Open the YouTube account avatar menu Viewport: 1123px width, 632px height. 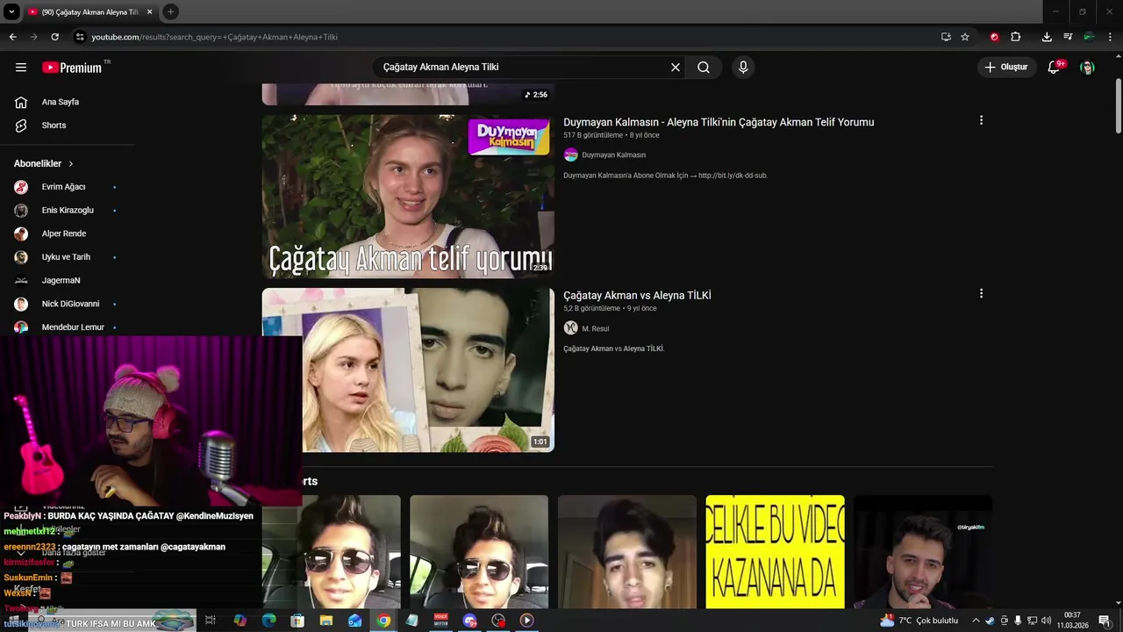point(1087,68)
